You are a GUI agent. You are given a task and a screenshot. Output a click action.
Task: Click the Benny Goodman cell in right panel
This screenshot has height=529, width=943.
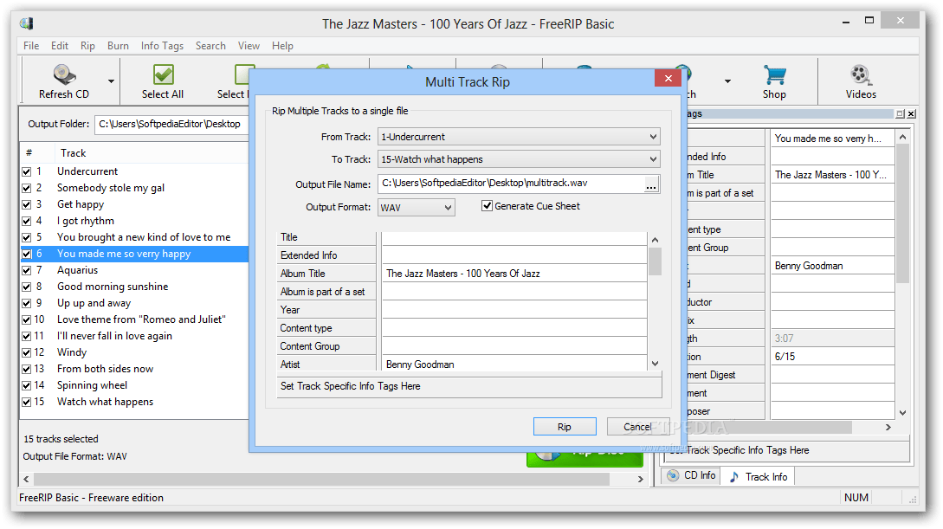pyautogui.click(x=833, y=266)
